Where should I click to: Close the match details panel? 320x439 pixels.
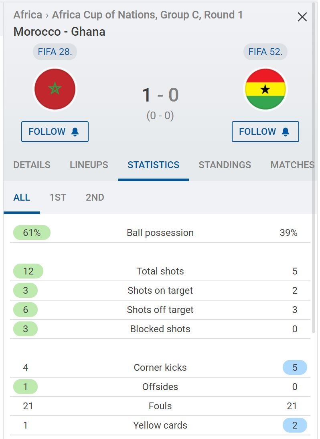[302, 17]
